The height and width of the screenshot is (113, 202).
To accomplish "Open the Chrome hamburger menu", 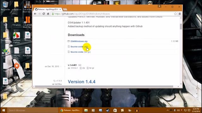I will click(x=180, y=14).
